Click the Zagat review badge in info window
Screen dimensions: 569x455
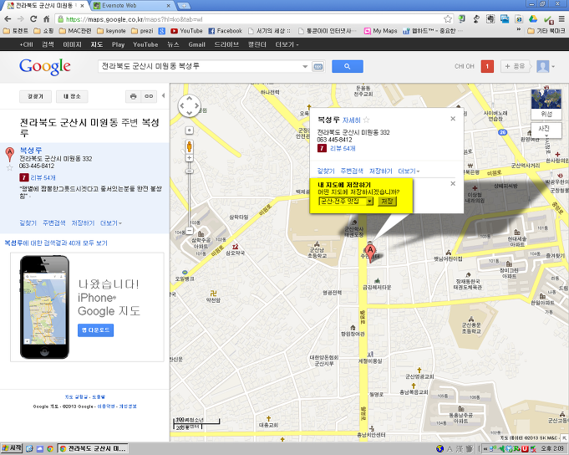(322, 148)
